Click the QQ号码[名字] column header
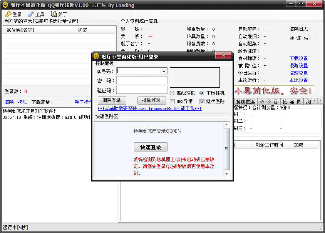Screen dimensions: 325x233 pyautogui.click(x=27, y=30)
